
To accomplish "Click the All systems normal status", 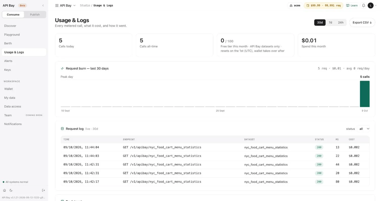I will 15,182.
